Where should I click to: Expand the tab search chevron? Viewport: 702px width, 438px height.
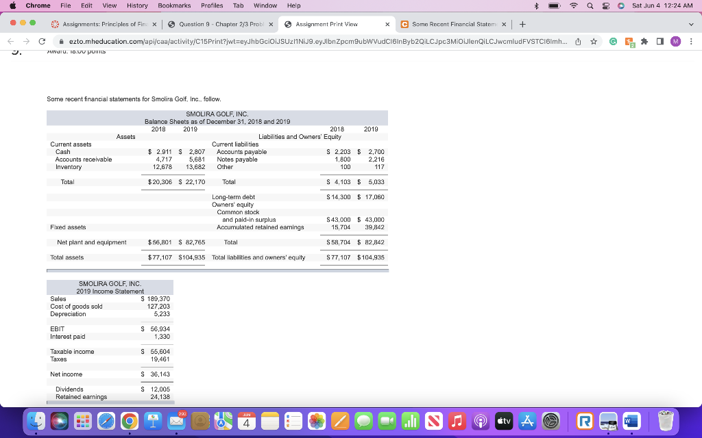691,24
